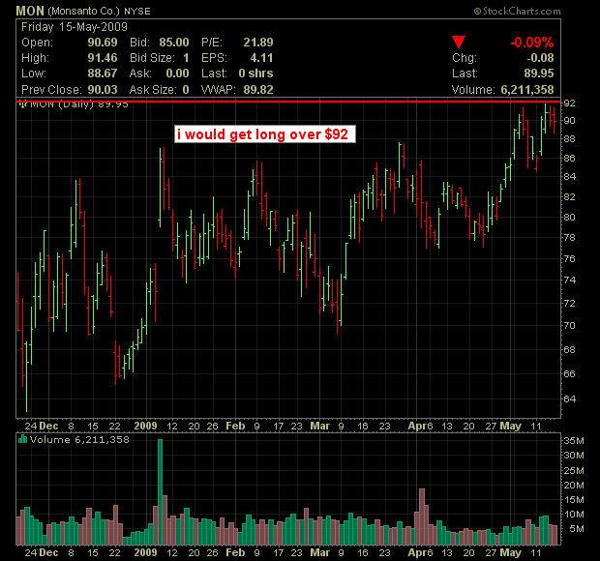
Task: Click the red horizontal $92 resistance line
Action: (x=290, y=101)
